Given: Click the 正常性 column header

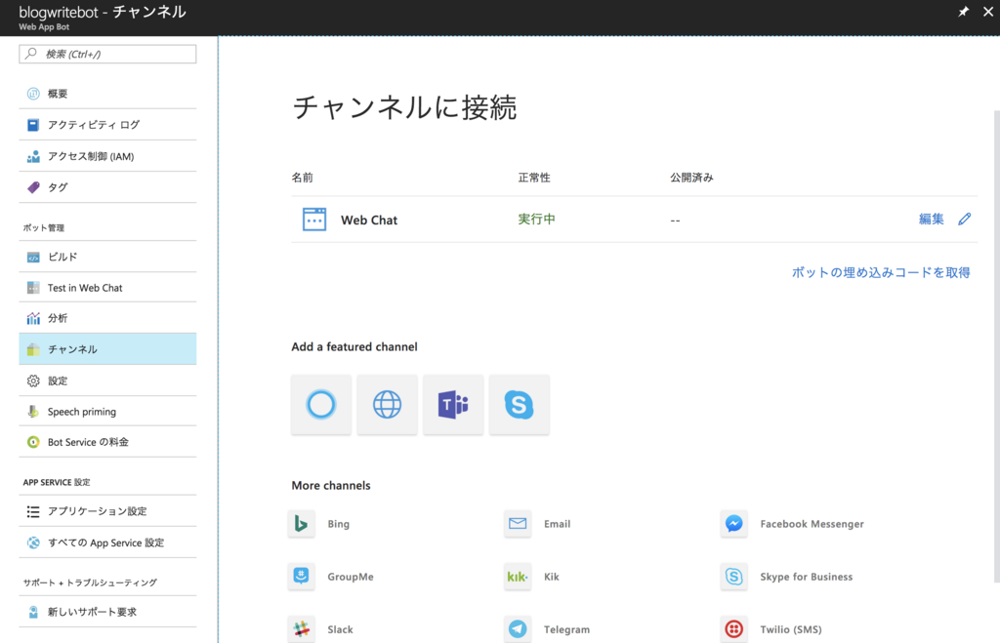Looking at the screenshot, I should [534, 178].
